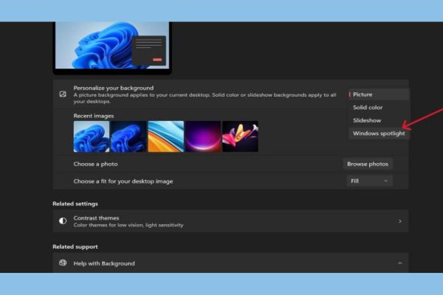
Task: Open the Fill fit dropdown
Action: coord(369,181)
